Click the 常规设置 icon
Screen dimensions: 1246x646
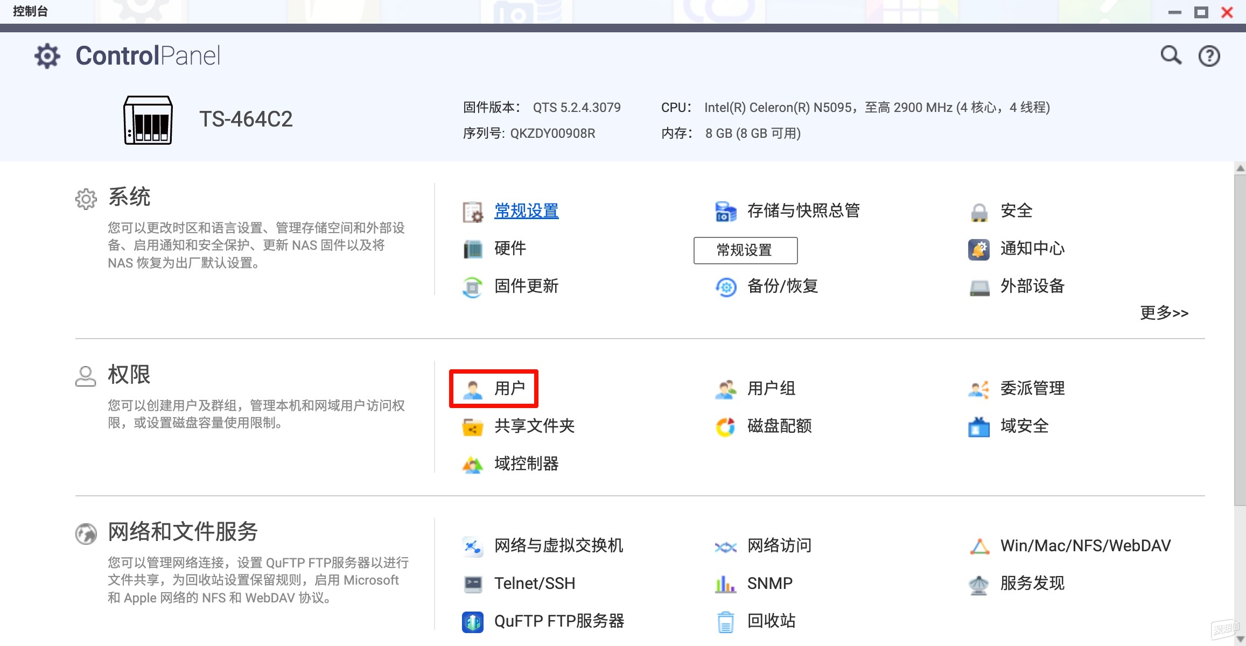click(x=473, y=212)
